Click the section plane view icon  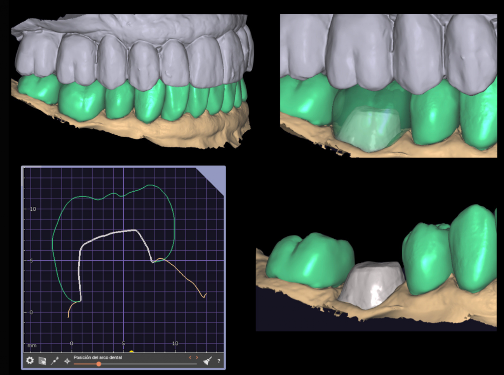[43, 361]
